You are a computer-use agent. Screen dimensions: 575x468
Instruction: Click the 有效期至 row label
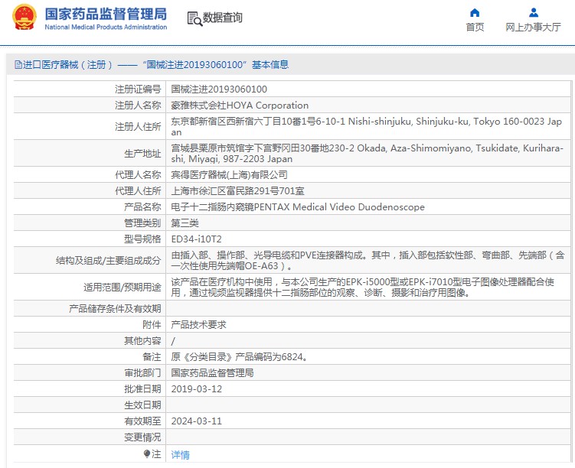click(142, 421)
